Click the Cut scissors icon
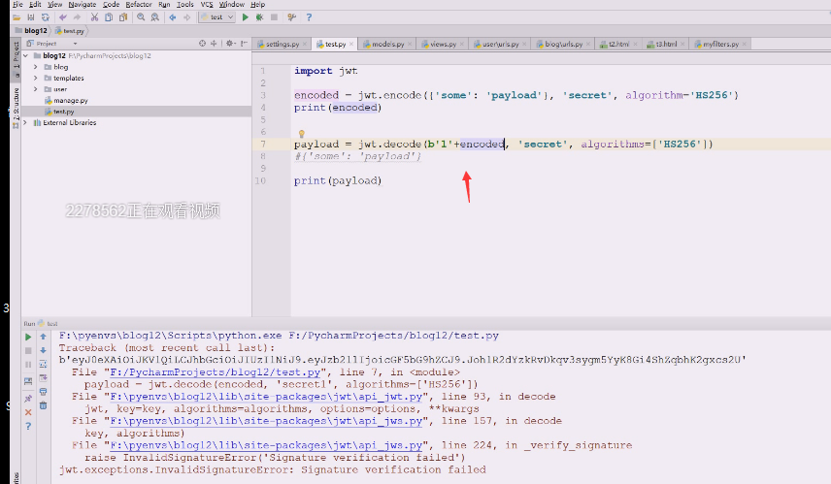The height and width of the screenshot is (484, 831). [94, 17]
